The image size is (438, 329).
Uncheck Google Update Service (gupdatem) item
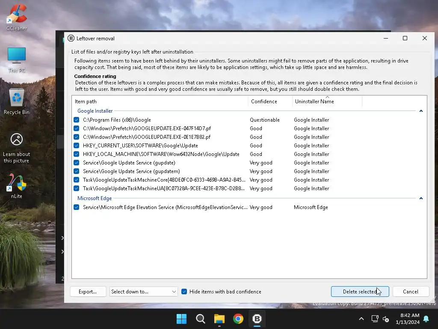76,171
